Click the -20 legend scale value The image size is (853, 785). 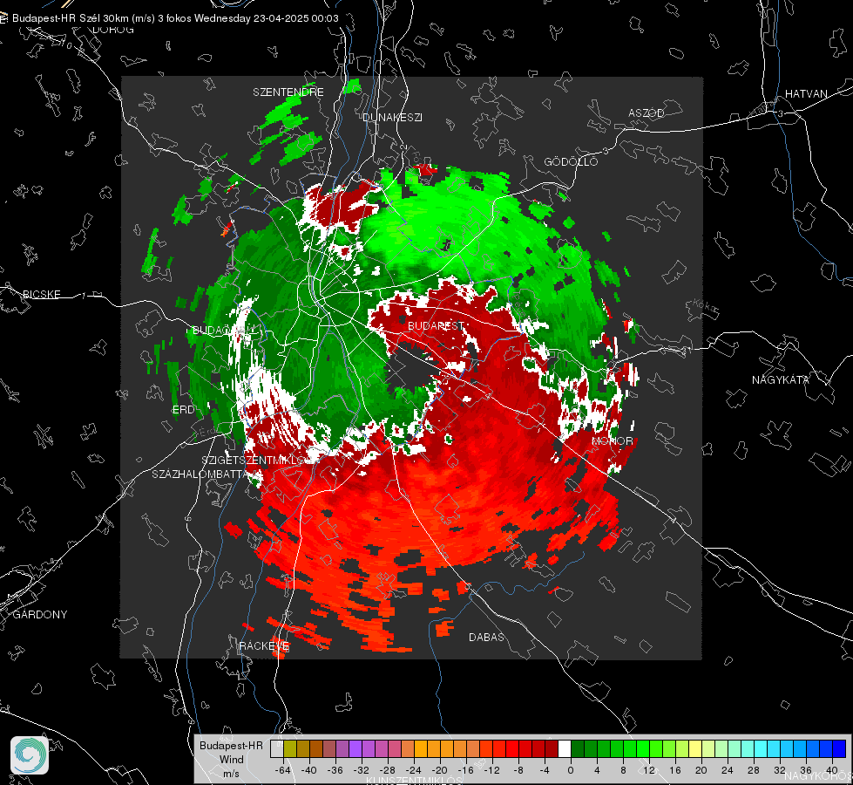[439, 770]
